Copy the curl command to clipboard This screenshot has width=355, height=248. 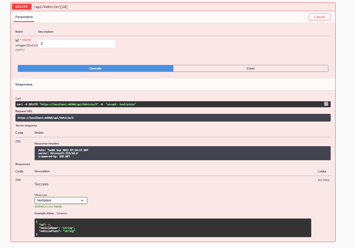pyautogui.click(x=326, y=104)
